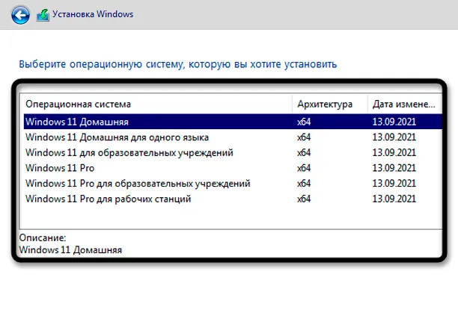Screen dimensions: 458x336
Task: Select the Windows 11 Домашняя row in the list
Action: pyautogui.click(x=233, y=122)
